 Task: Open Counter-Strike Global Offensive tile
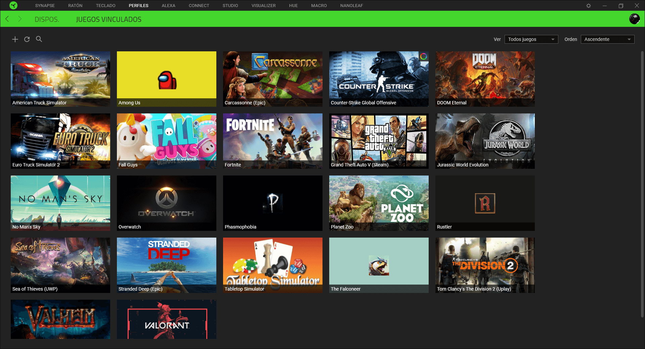379,79
